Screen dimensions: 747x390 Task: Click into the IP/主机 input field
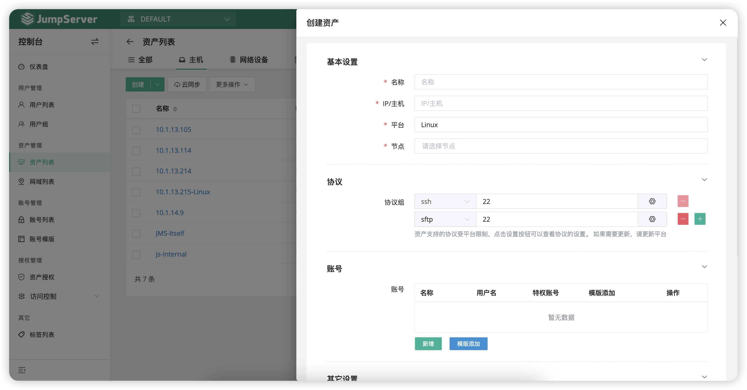tap(561, 103)
